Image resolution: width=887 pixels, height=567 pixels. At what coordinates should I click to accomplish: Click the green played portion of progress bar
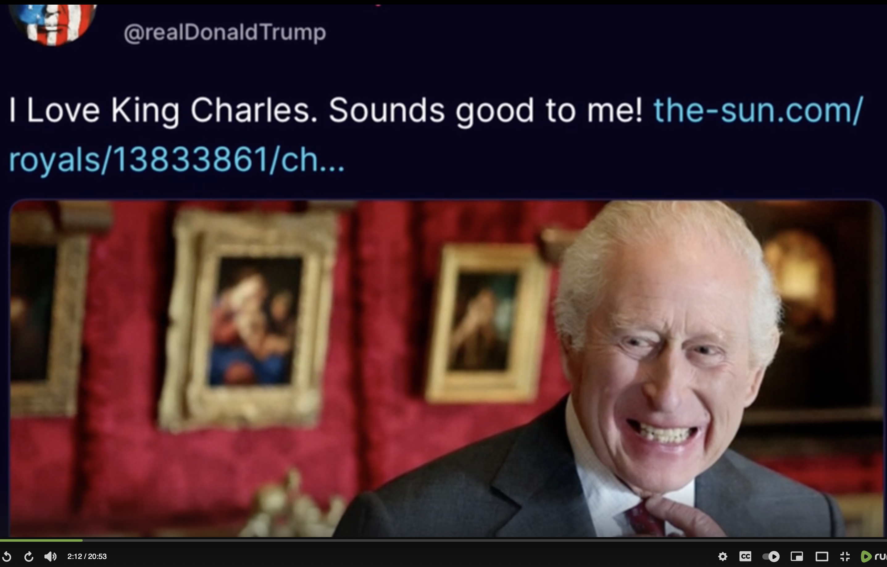41,540
